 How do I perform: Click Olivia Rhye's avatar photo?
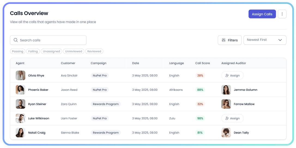coord(20,75)
